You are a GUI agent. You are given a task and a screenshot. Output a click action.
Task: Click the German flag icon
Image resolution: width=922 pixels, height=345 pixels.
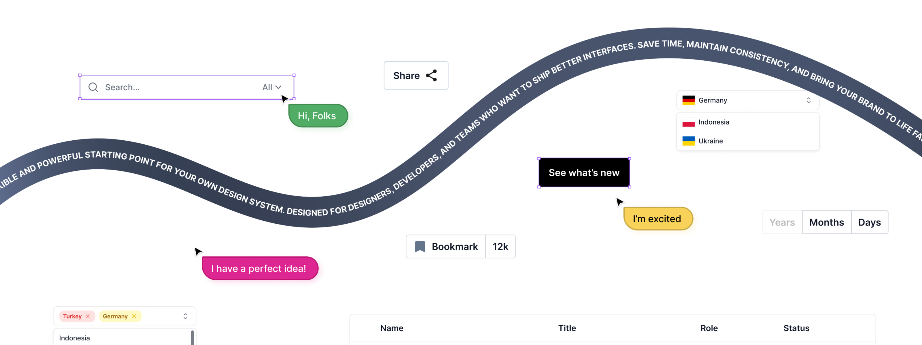[688, 100]
